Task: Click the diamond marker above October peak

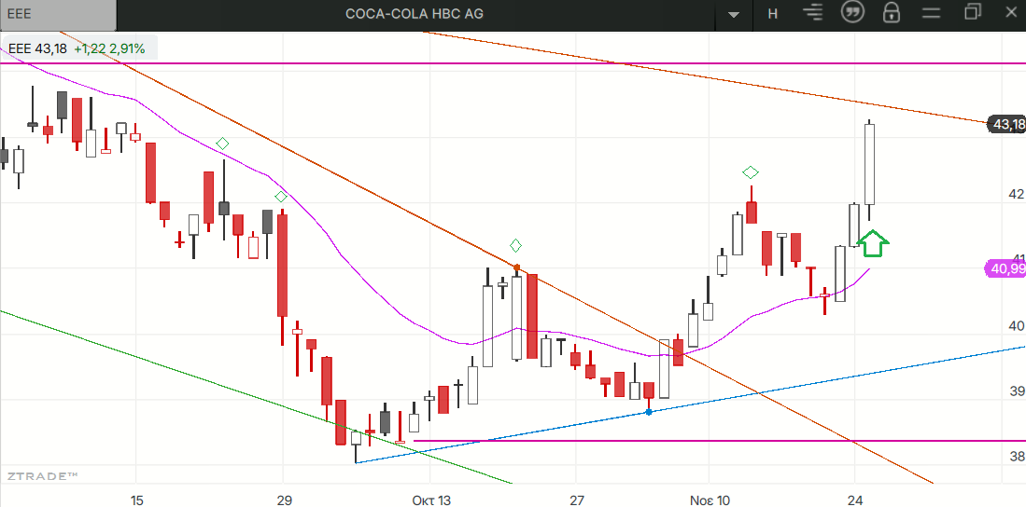Action: pyautogui.click(x=515, y=245)
